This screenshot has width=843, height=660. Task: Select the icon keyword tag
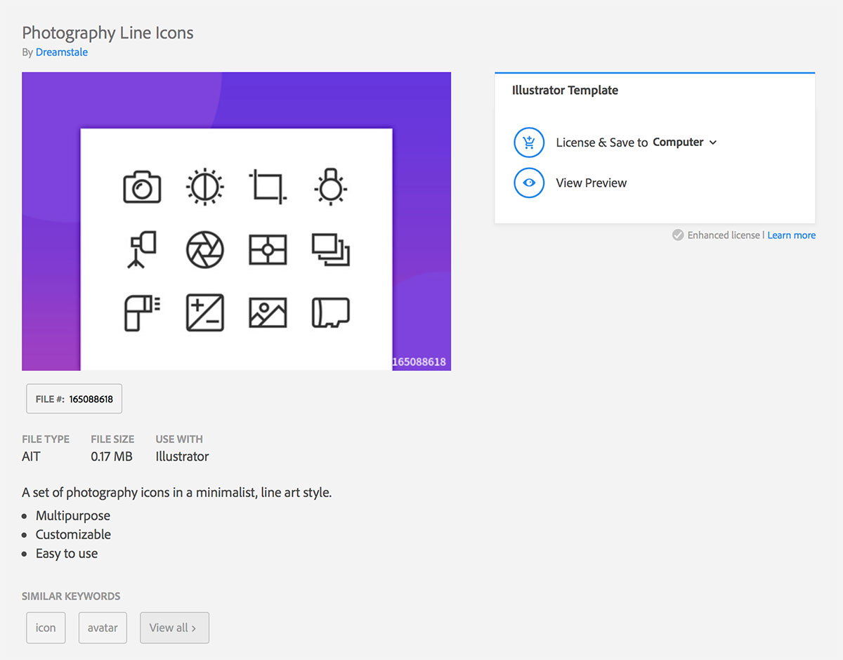point(46,628)
